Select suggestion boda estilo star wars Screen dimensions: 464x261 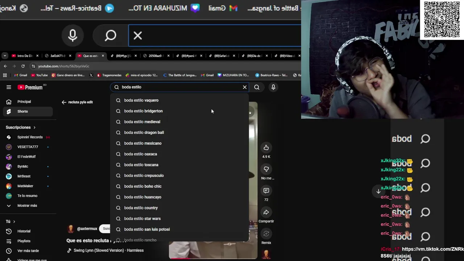tap(180, 219)
